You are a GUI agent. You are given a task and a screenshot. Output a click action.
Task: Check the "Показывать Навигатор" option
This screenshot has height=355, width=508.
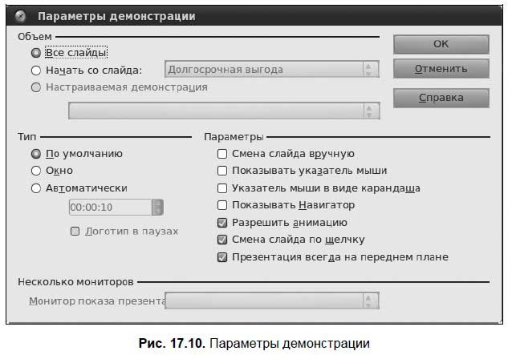[x=222, y=205]
